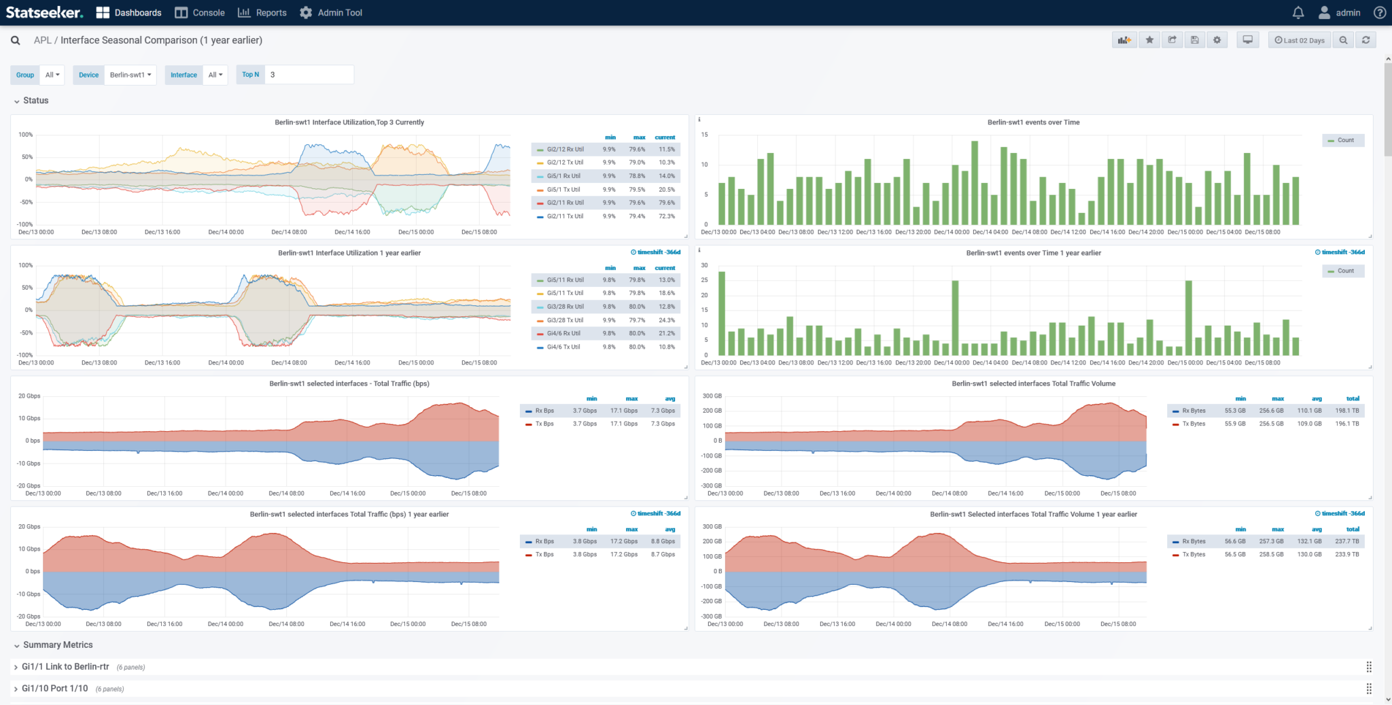Open the notifications bell
The width and height of the screenshot is (1392, 705).
1298,13
